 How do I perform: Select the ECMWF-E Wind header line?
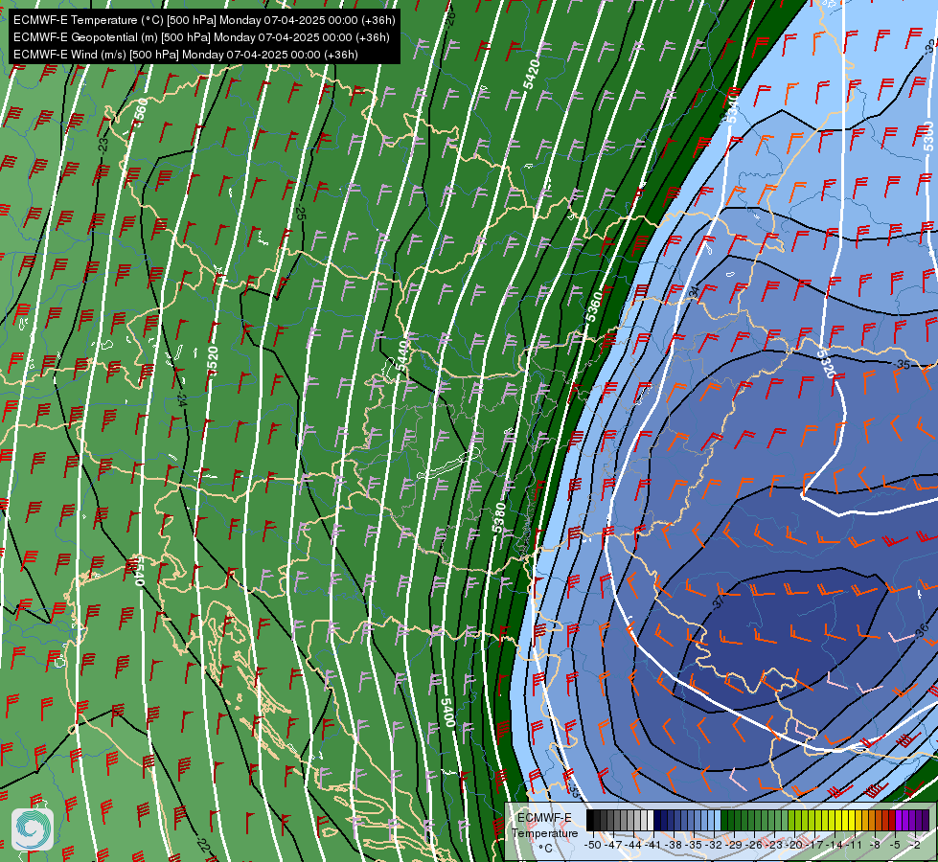coord(186,55)
